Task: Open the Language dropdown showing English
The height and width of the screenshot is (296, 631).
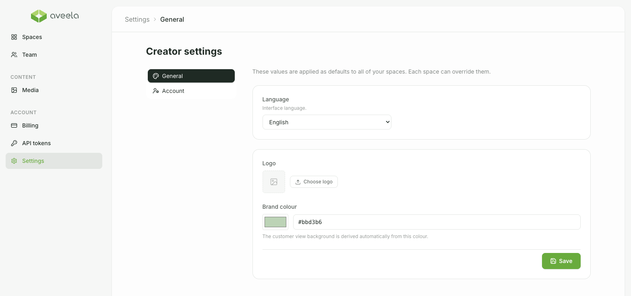Action: tap(327, 122)
